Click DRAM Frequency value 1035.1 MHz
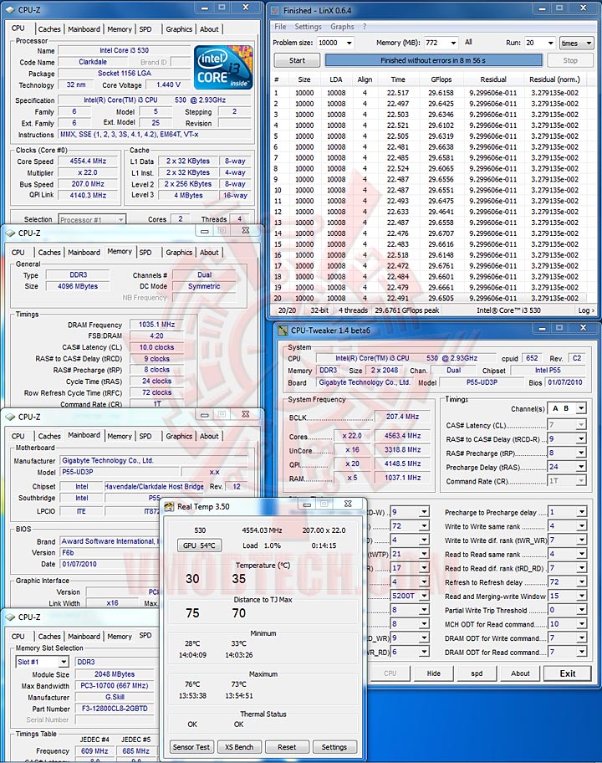Screen dimensions: 602x763 coord(156,325)
